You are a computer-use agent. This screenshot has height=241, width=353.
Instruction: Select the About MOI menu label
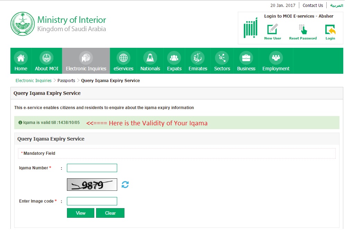[46, 69]
